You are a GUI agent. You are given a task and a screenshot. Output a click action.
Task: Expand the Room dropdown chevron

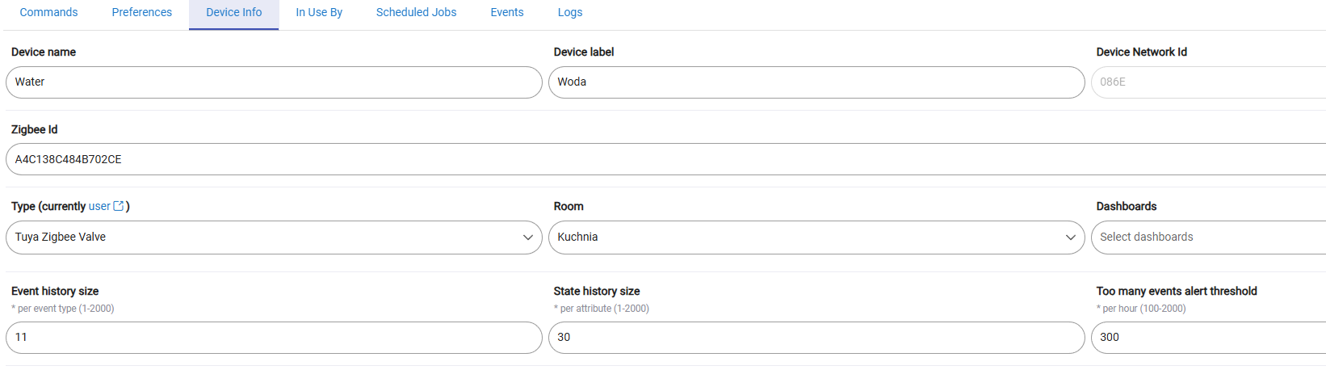pyautogui.click(x=1070, y=238)
